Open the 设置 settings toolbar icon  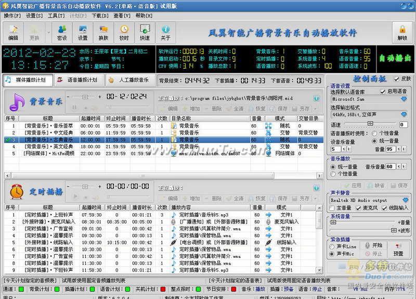click(83, 33)
